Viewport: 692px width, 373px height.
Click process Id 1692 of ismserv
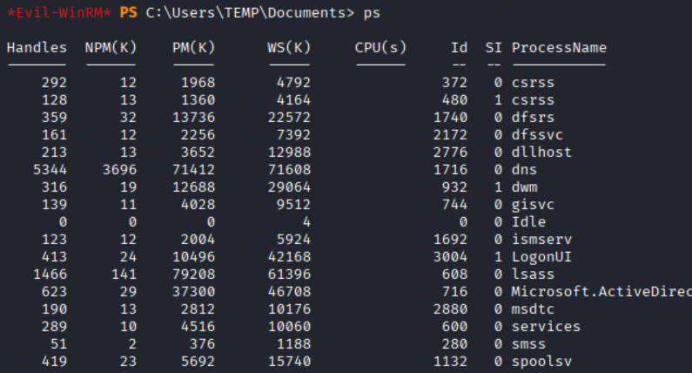pyautogui.click(x=450, y=240)
